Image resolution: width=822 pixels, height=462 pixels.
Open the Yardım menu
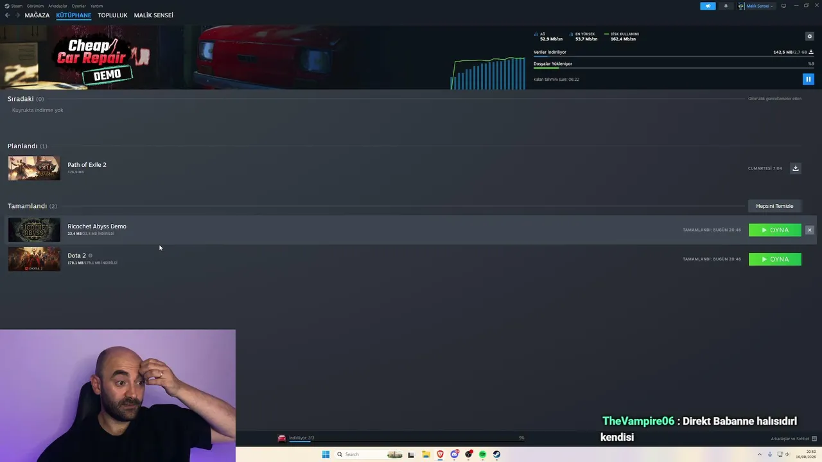tap(96, 6)
